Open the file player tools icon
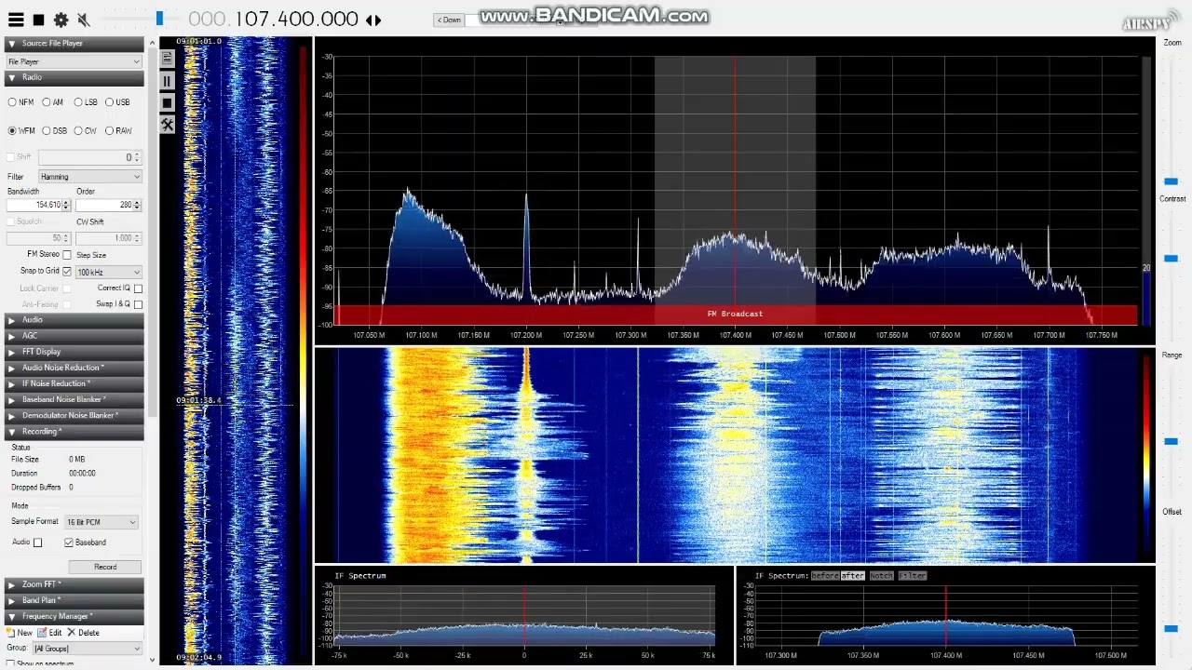Screen dimensions: 1192x670 click(x=167, y=125)
